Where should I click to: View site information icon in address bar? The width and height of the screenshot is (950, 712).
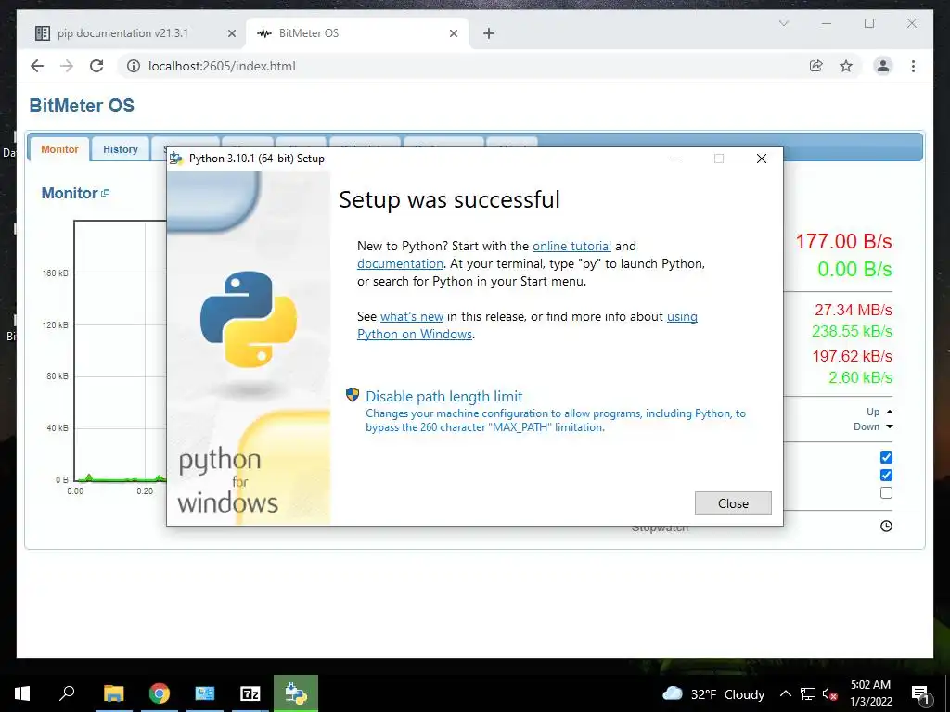coord(134,66)
